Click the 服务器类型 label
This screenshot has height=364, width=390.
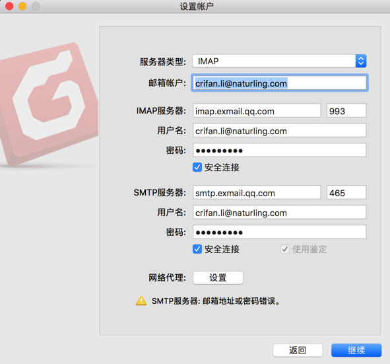163,61
